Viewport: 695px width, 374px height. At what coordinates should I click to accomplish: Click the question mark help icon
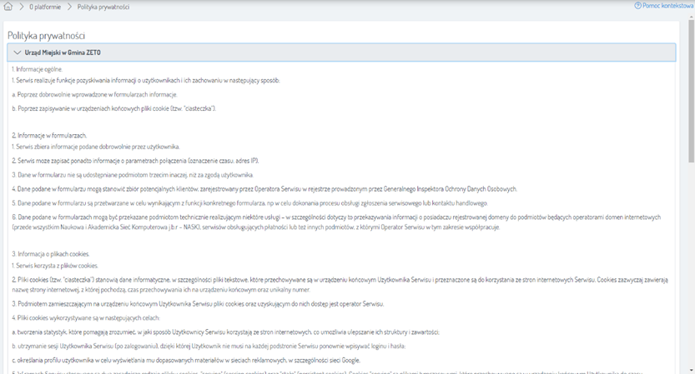[638, 6]
